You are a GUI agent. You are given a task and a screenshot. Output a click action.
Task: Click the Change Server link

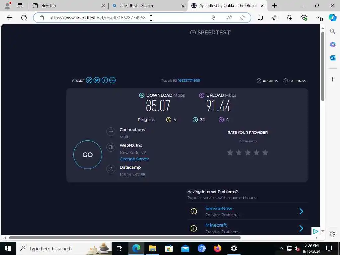134,159
